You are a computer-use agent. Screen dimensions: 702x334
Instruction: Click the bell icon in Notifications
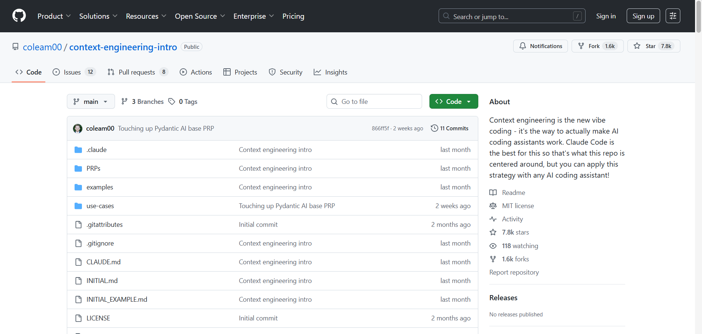(522, 46)
